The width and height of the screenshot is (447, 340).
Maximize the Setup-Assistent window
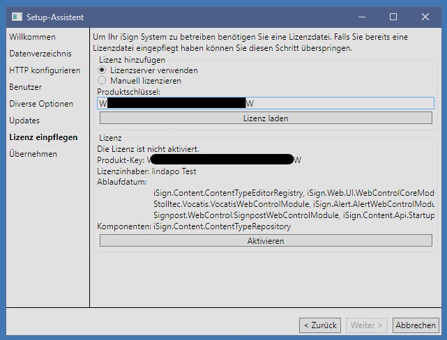click(393, 17)
